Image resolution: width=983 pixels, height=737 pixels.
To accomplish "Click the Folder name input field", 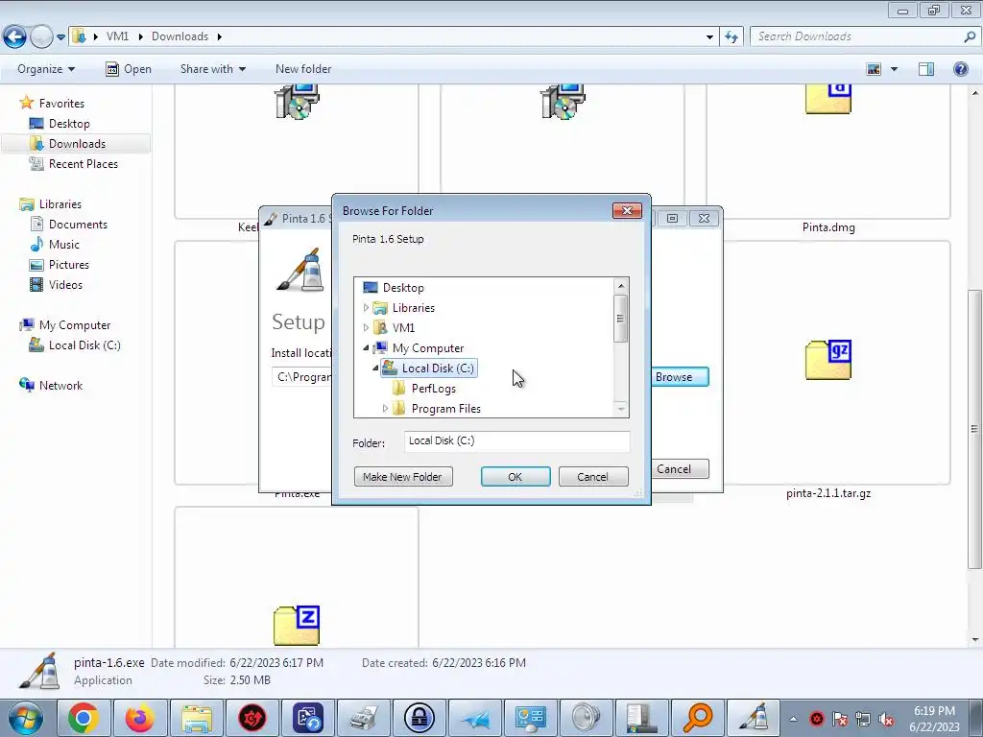I will [516, 441].
